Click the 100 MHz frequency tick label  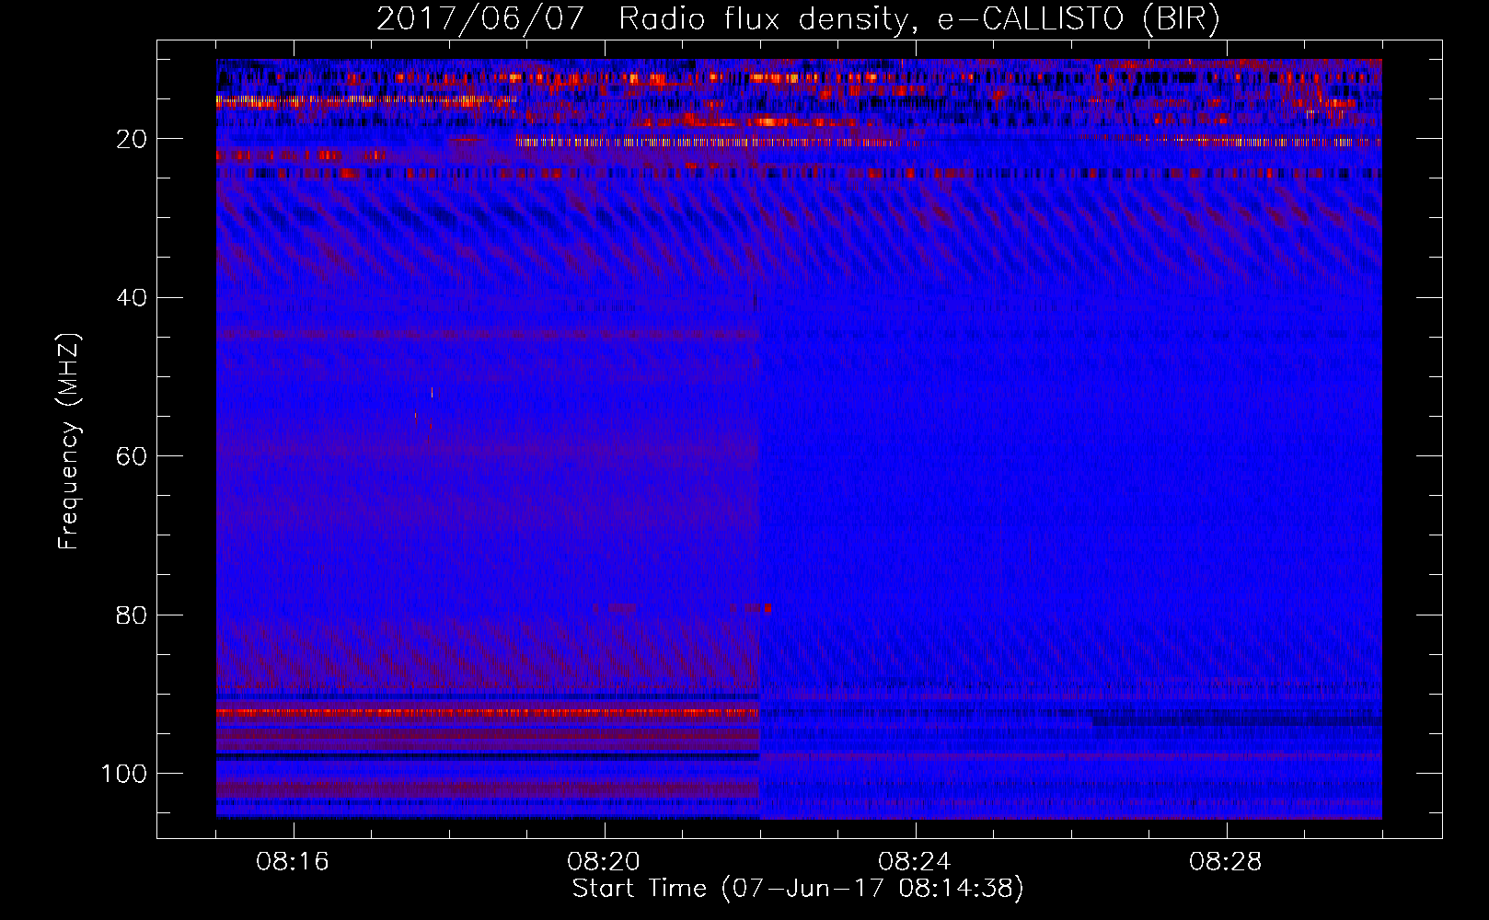click(124, 774)
